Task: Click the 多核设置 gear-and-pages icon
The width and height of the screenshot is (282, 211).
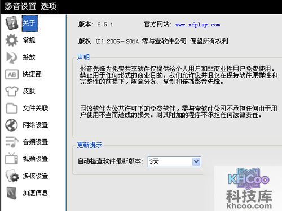Action: click(x=12, y=176)
